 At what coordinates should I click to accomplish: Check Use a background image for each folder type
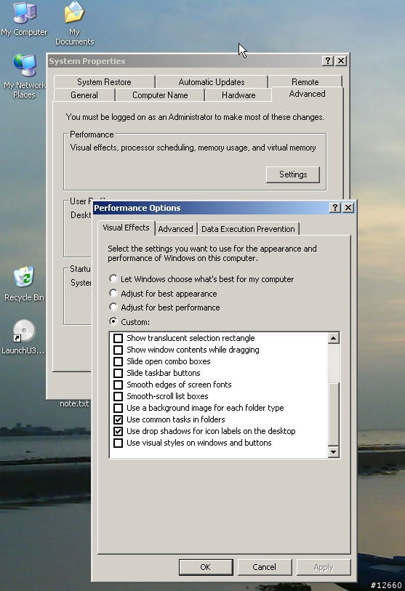118,409
